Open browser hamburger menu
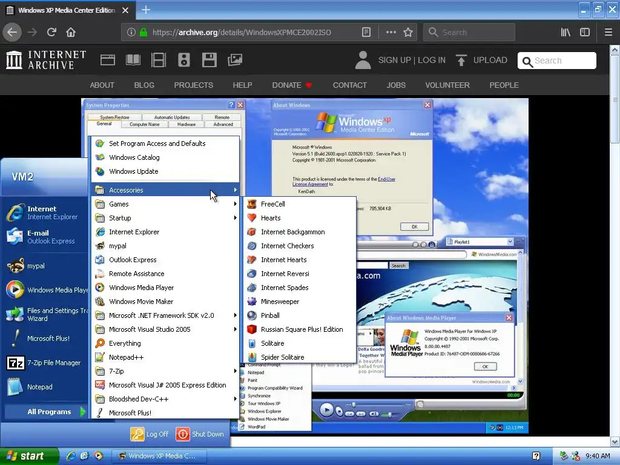The image size is (620, 465). 608,32
